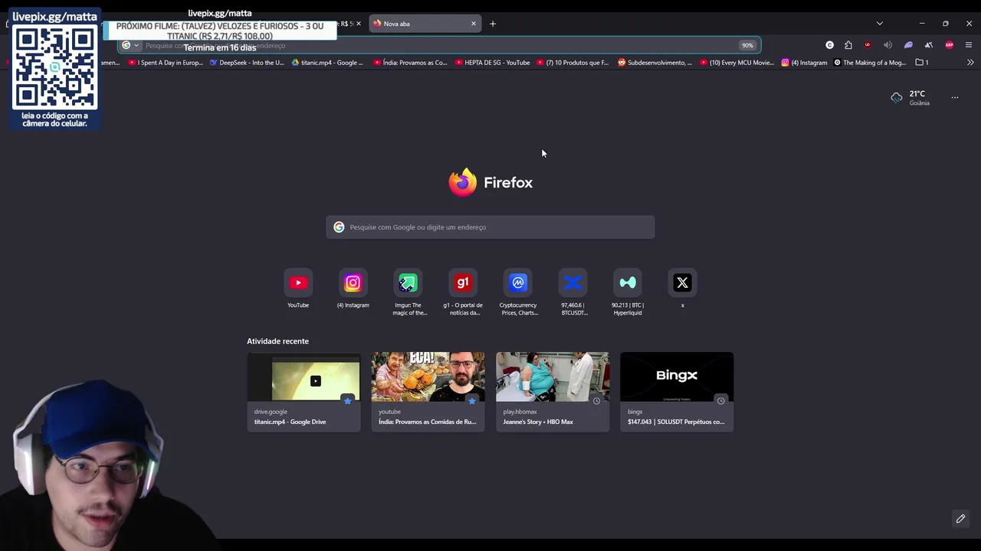Click the translate extension toolbar icon

tap(929, 45)
